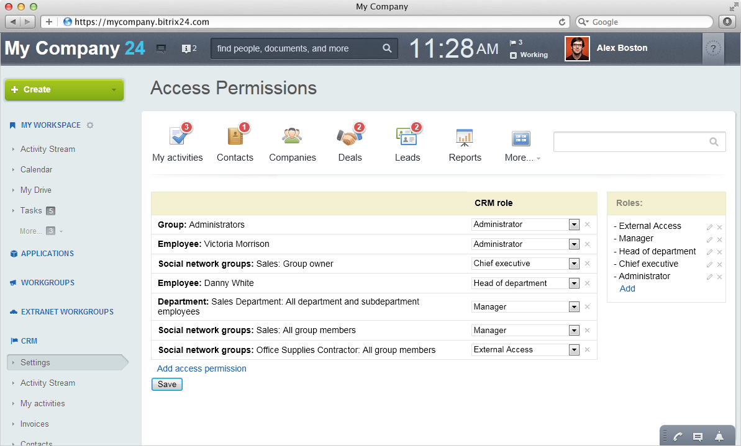
Task: Click the help question mark icon
Action: pyautogui.click(x=713, y=48)
